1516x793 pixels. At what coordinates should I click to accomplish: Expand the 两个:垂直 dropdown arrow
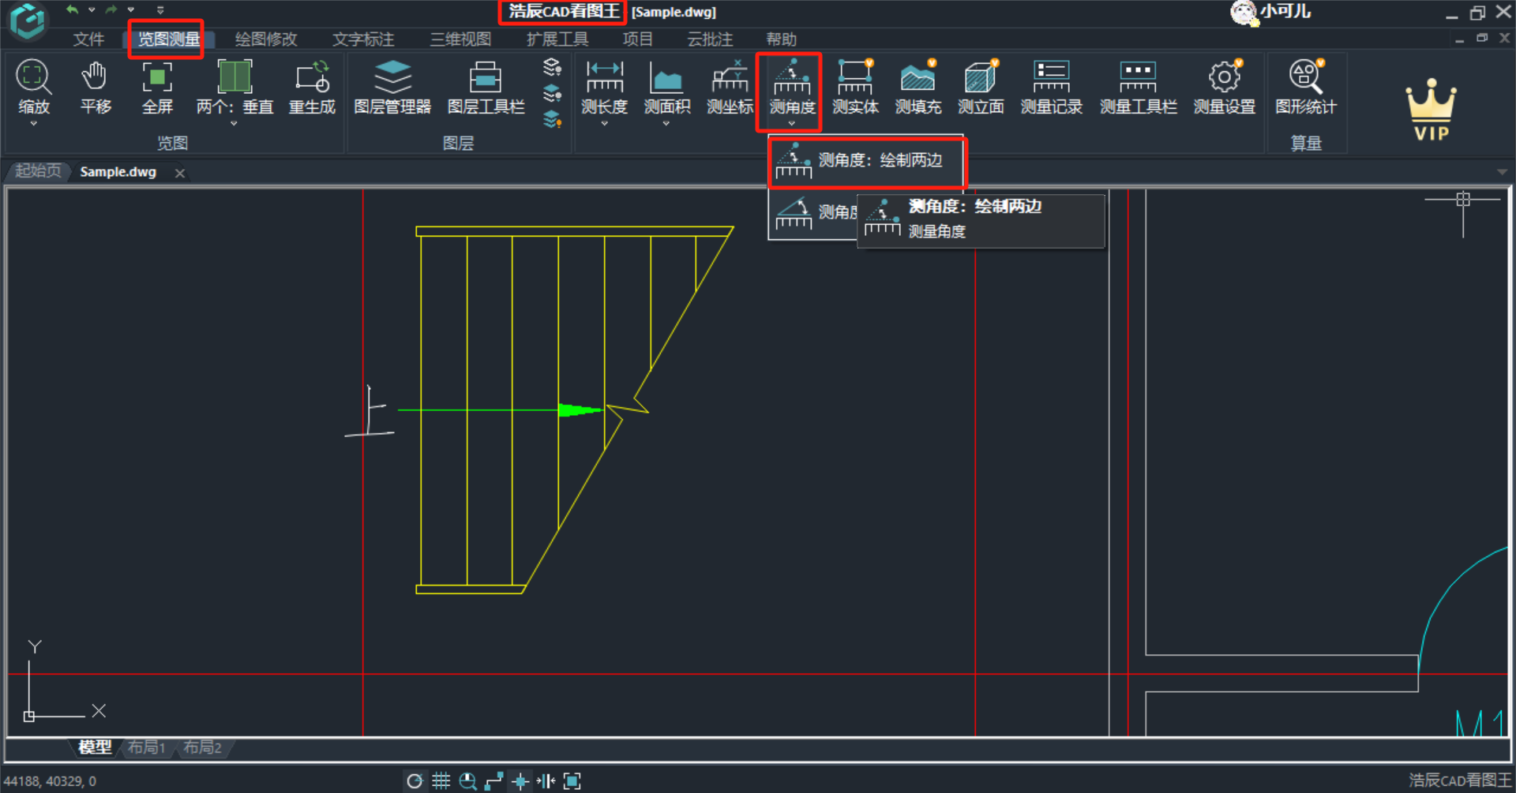[234, 124]
